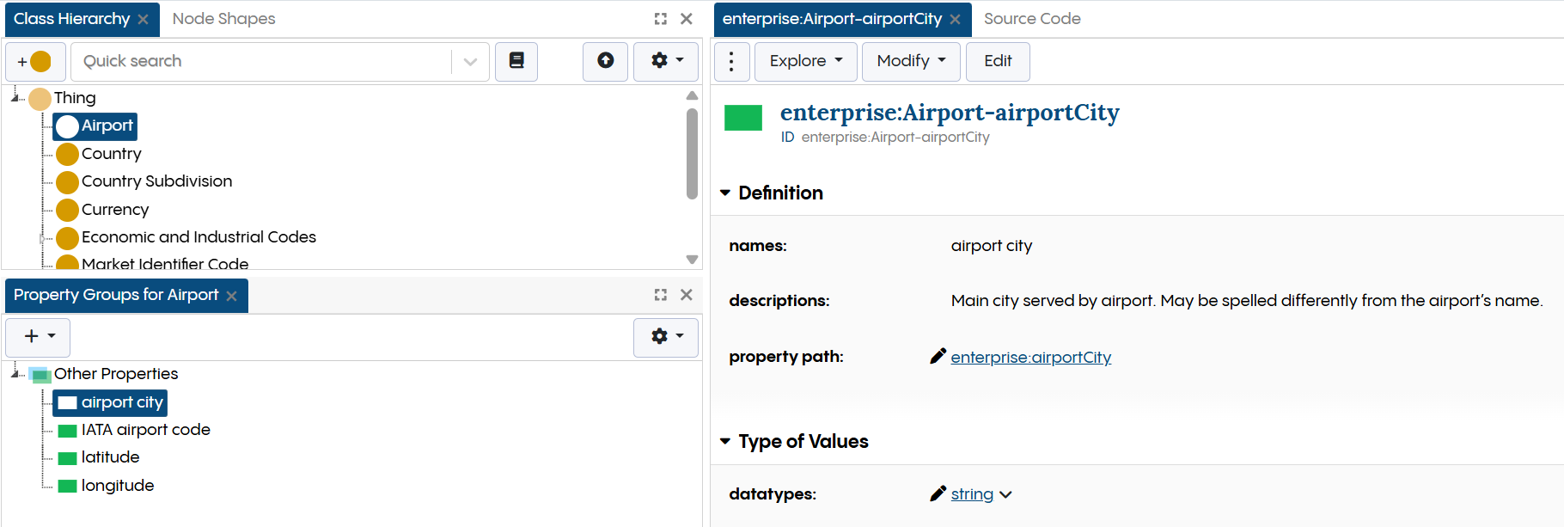Select the latitude property

pyautogui.click(x=110, y=457)
